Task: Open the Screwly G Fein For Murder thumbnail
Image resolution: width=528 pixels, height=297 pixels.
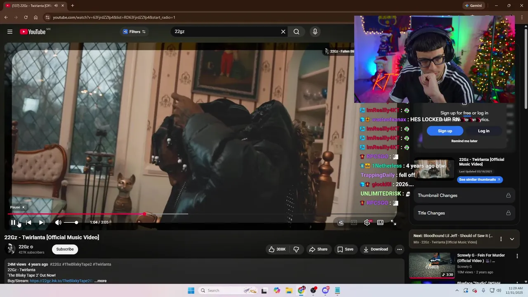Action: click(x=432, y=266)
